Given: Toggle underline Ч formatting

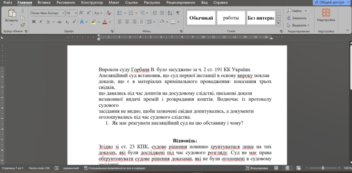Looking at the screenshot, I should (48, 22).
